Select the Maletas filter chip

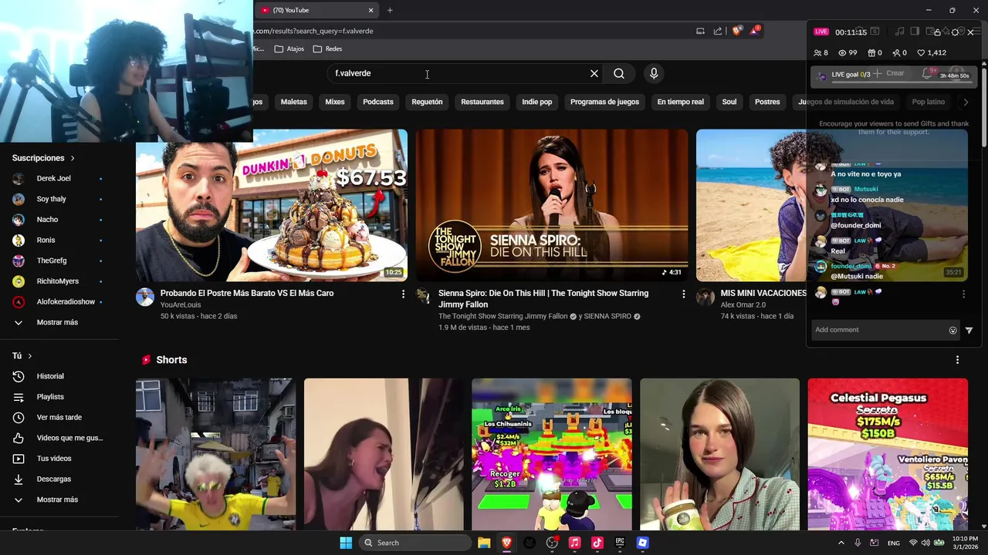coord(293,102)
